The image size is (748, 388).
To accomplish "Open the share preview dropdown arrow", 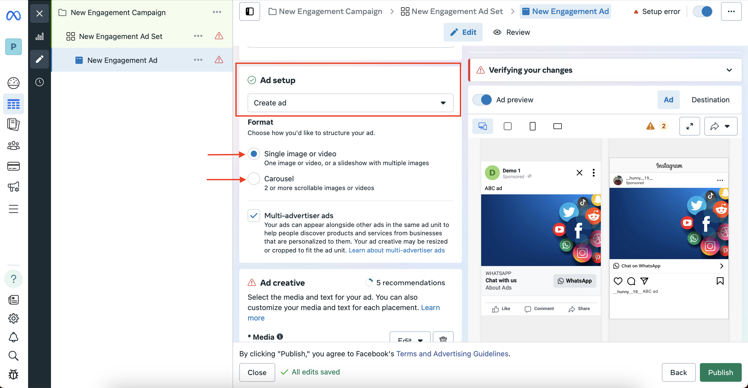I will [x=727, y=126].
